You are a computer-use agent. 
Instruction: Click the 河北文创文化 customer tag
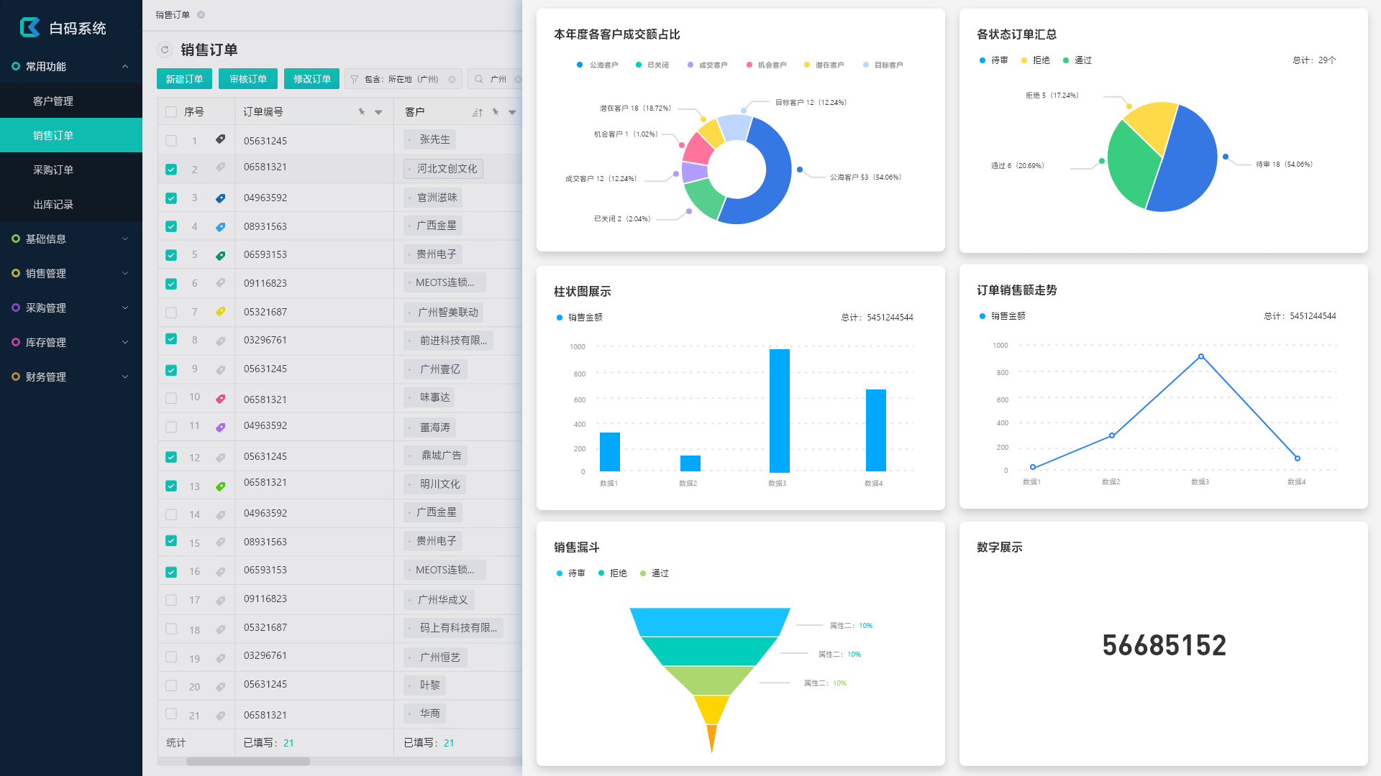443,169
